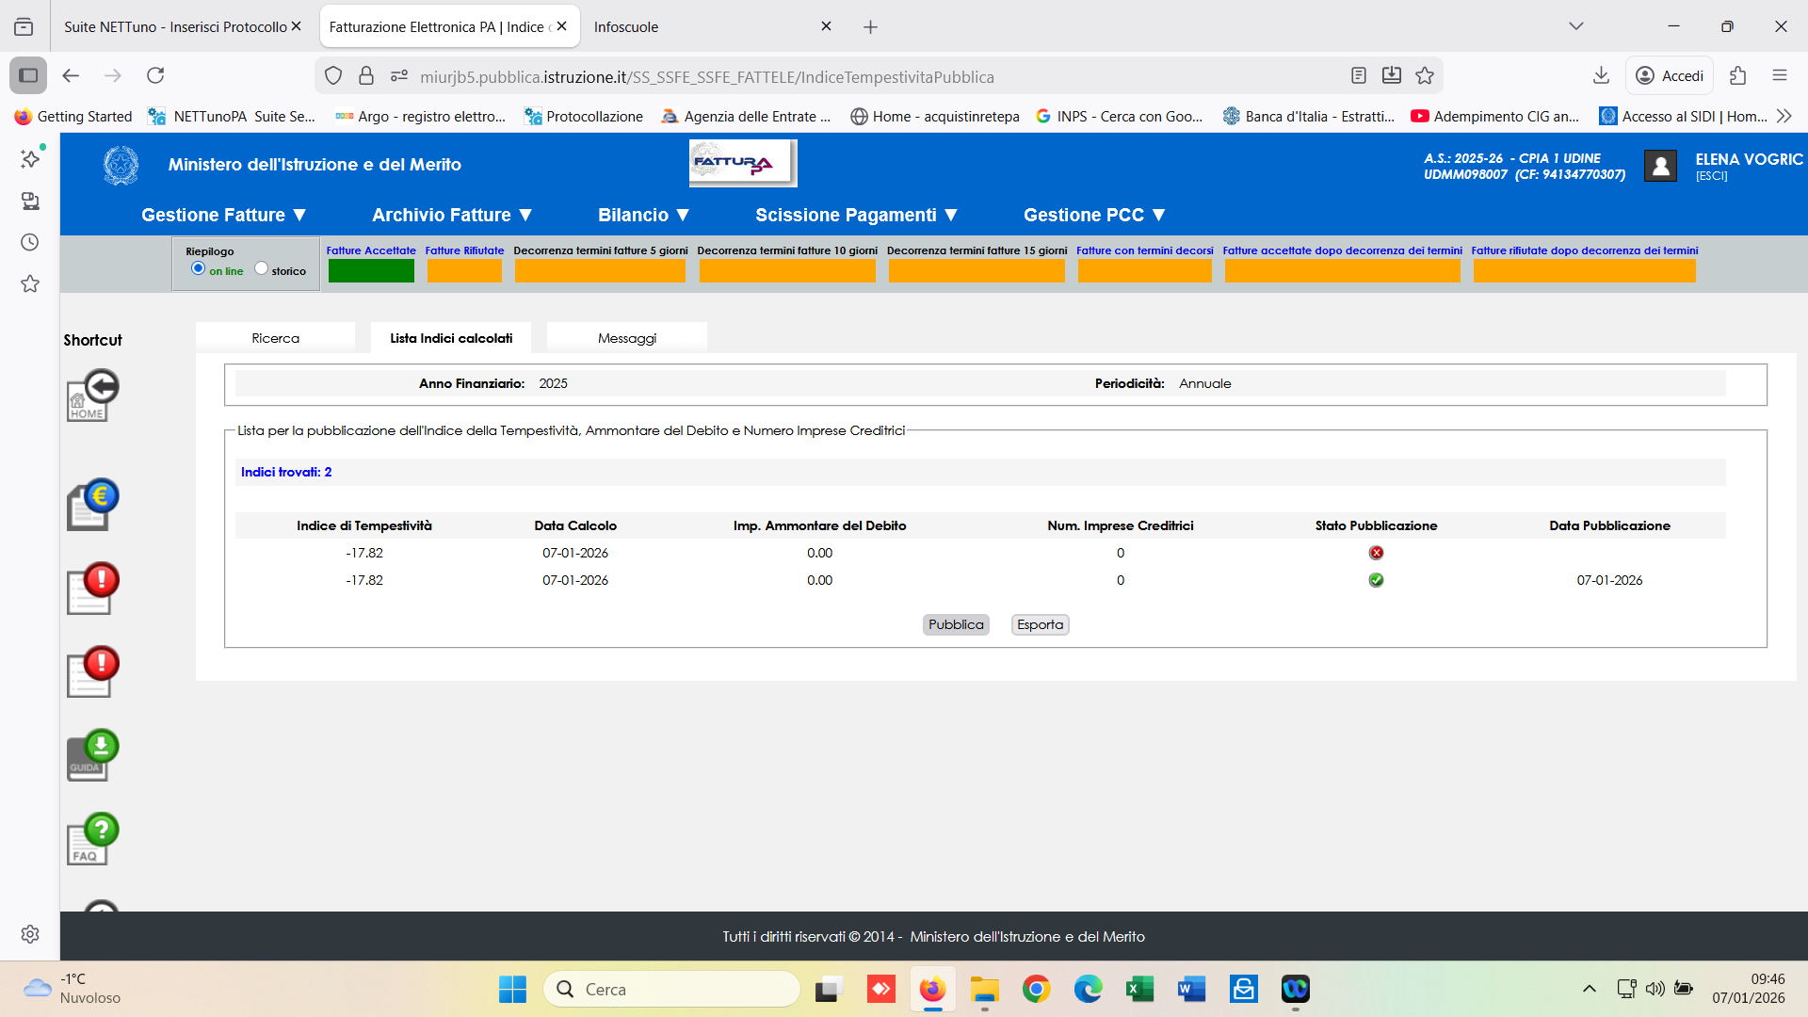Select the 'storico' Riepilogo radio button
This screenshot has width=1808, height=1017.
(261, 268)
